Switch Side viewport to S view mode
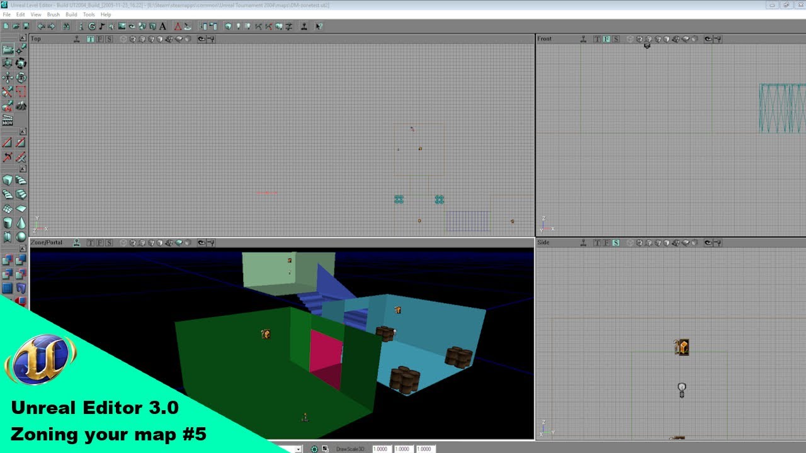The width and height of the screenshot is (806, 453). (x=616, y=242)
